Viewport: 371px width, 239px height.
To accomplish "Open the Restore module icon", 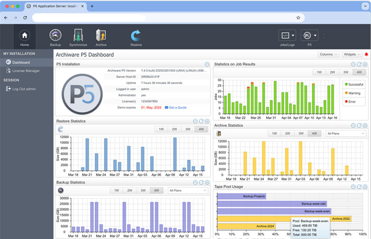I will pyautogui.click(x=136, y=36).
